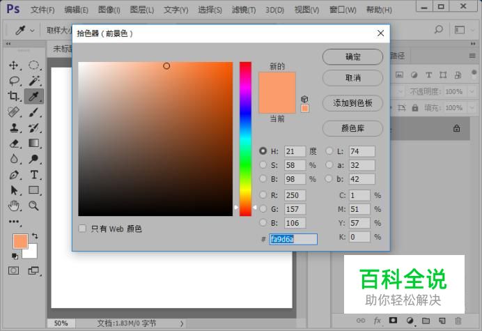This screenshot has height=331, width=482.
Task: Open the Edit Toolbar three-dots menu
Action: pyautogui.click(x=14, y=222)
